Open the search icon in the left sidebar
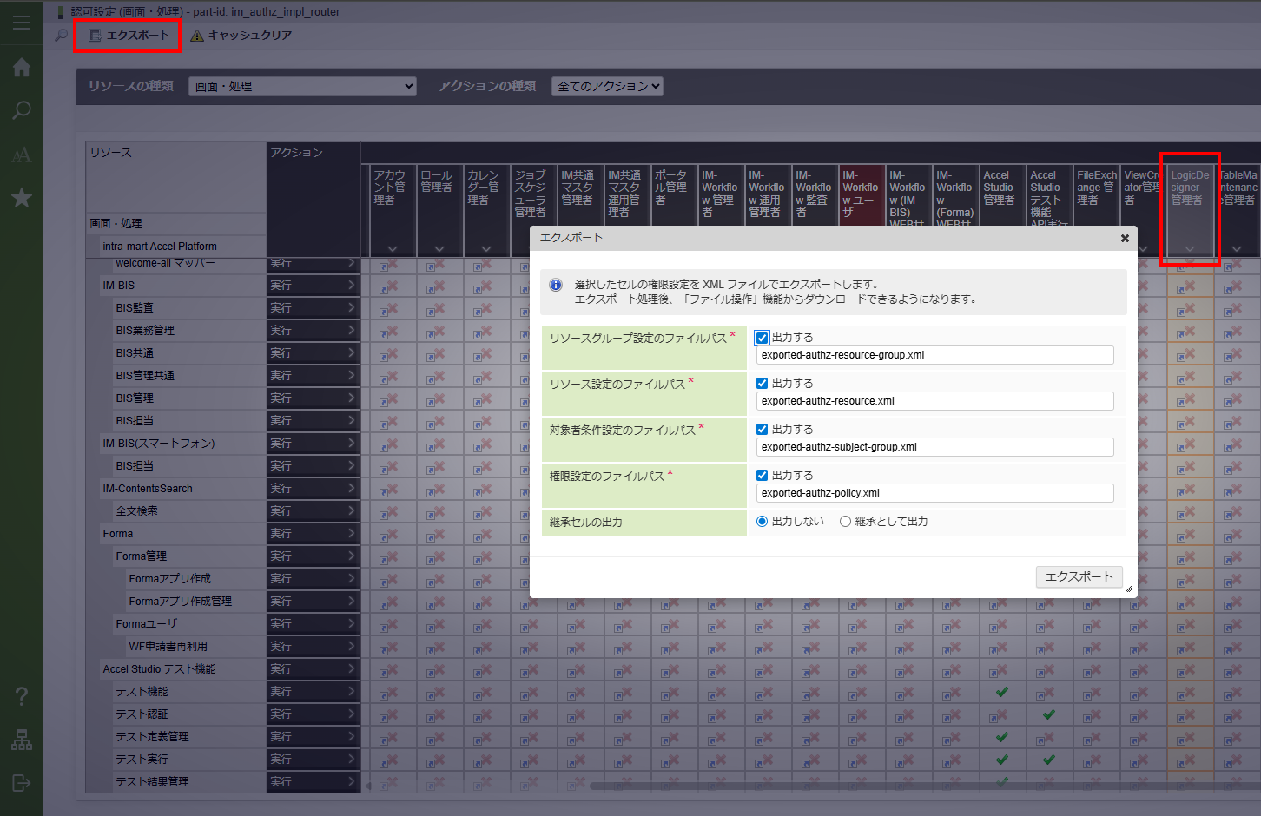The height and width of the screenshot is (816, 1261). pos(22,110)
